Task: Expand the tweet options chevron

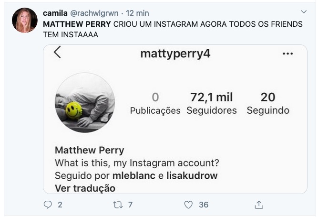Action: pos(304,11)
